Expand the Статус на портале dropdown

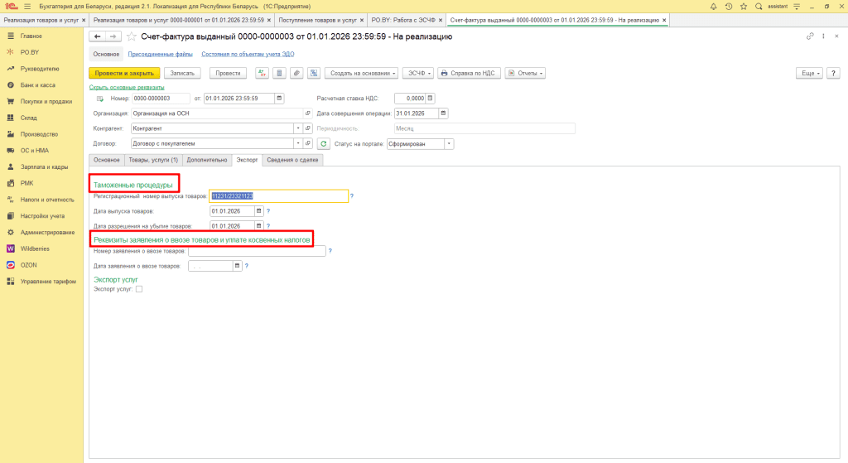(450, 143)
